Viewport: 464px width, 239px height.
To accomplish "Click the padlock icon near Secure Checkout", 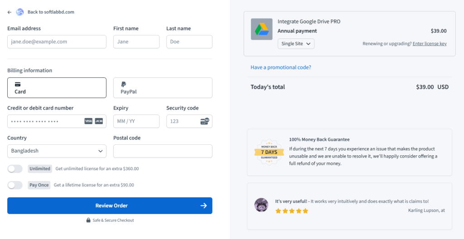I will (88, 220).
